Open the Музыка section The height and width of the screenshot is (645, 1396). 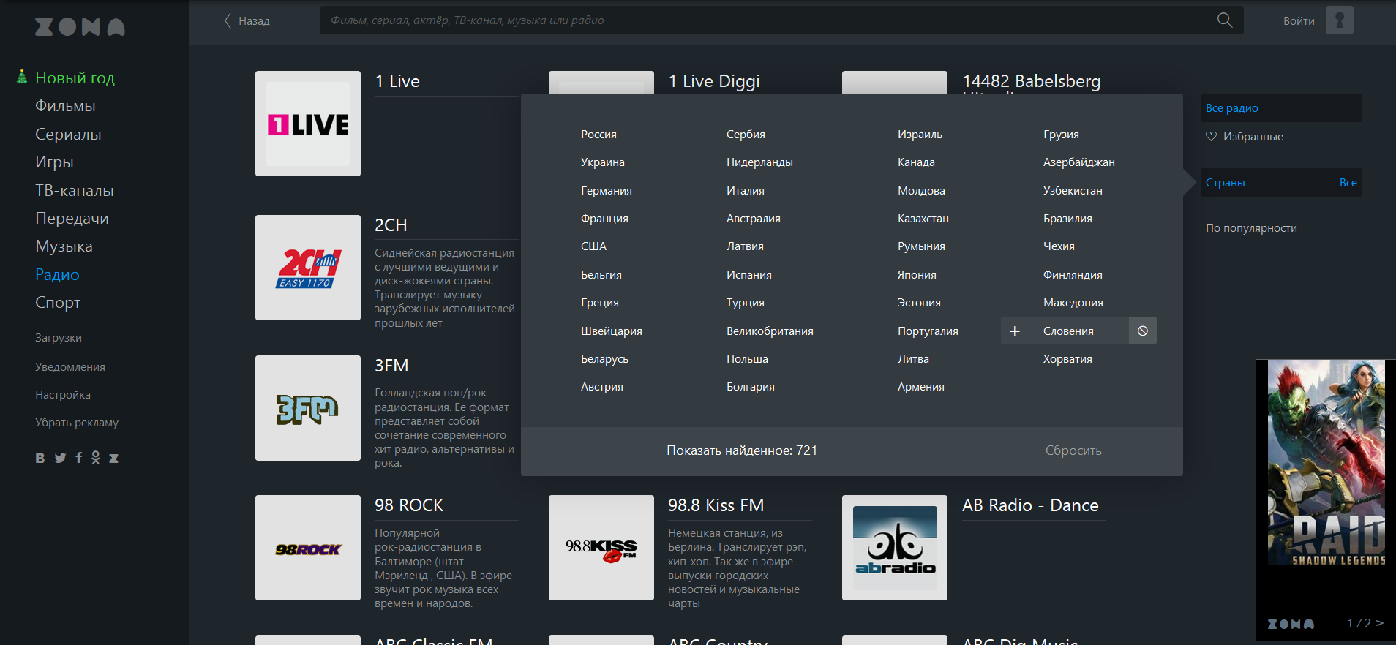coord(64,246)
